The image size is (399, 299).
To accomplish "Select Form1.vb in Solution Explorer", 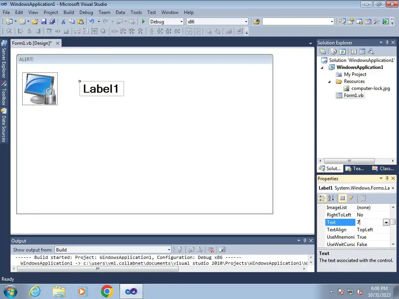I will coord(353,95).
